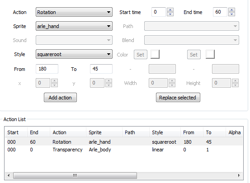Decrease End time with down arrow
This screenshot has width=250, height=183.
[231, 14]
